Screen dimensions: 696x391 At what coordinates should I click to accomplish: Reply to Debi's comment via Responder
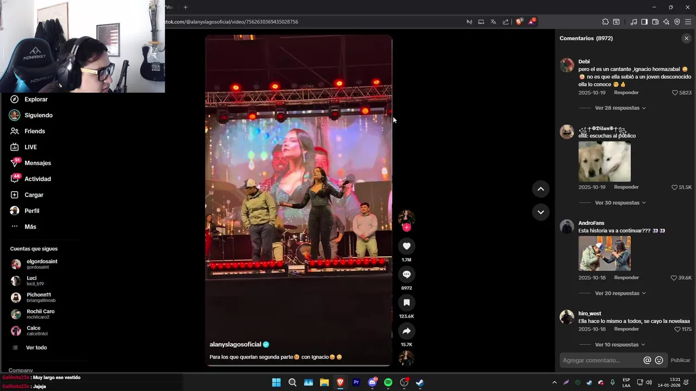pyautogui.click(x=626, y=92)
